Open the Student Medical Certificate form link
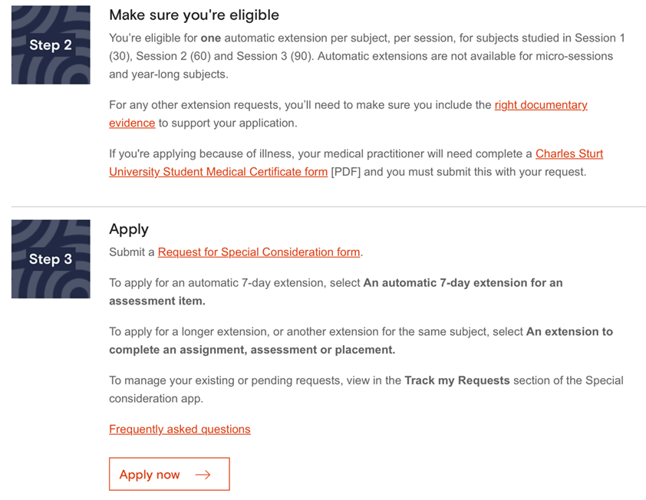Image resolution: width=646 pixels, height=500 pixels. click(218, 172)
